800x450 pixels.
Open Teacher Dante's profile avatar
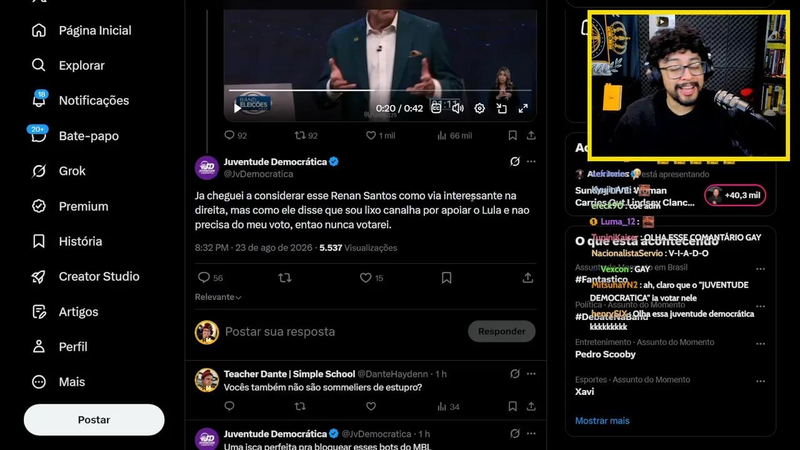coord(207,380)
